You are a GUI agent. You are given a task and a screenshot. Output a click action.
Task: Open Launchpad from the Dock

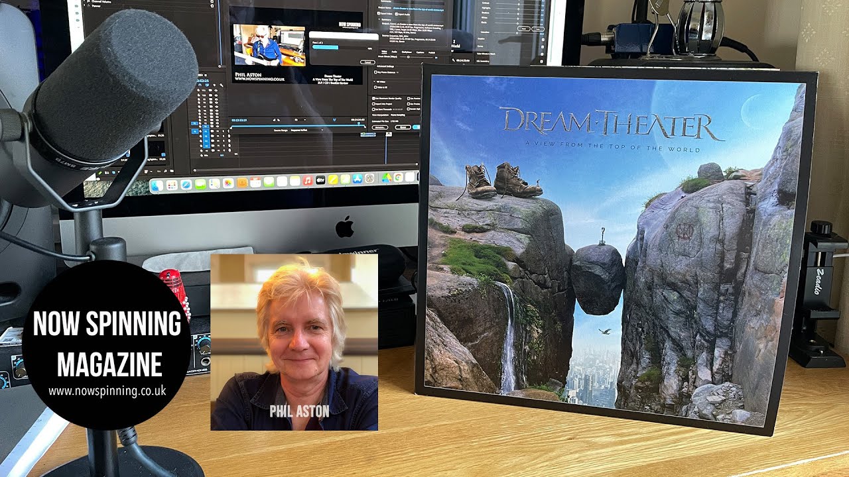(x=172, y=185)
